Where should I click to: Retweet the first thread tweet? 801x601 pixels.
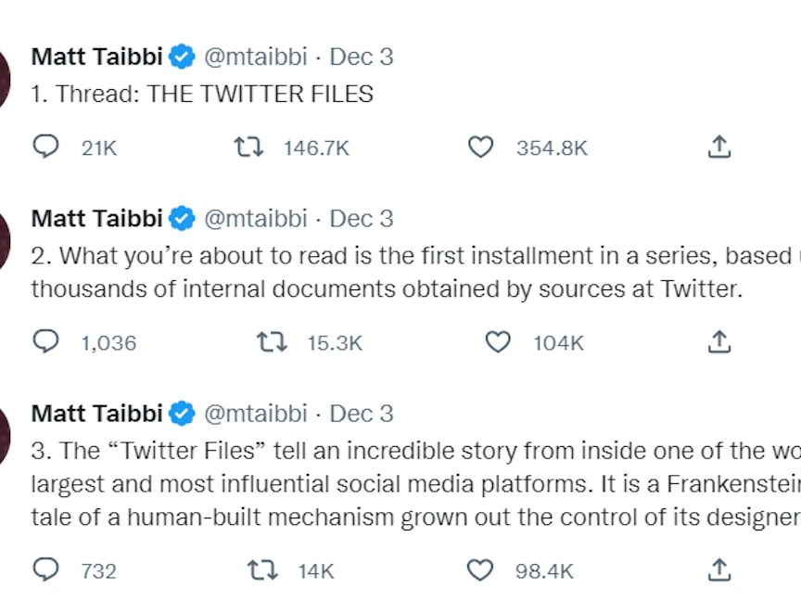(x=248, y=147)
